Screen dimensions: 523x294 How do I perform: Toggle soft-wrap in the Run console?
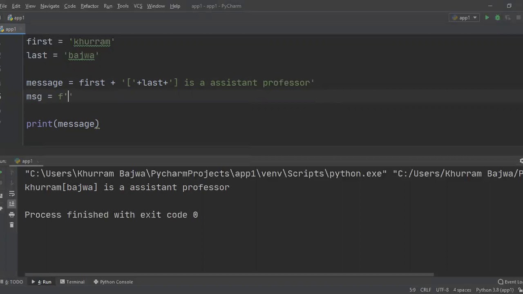[x=11, y=194]
